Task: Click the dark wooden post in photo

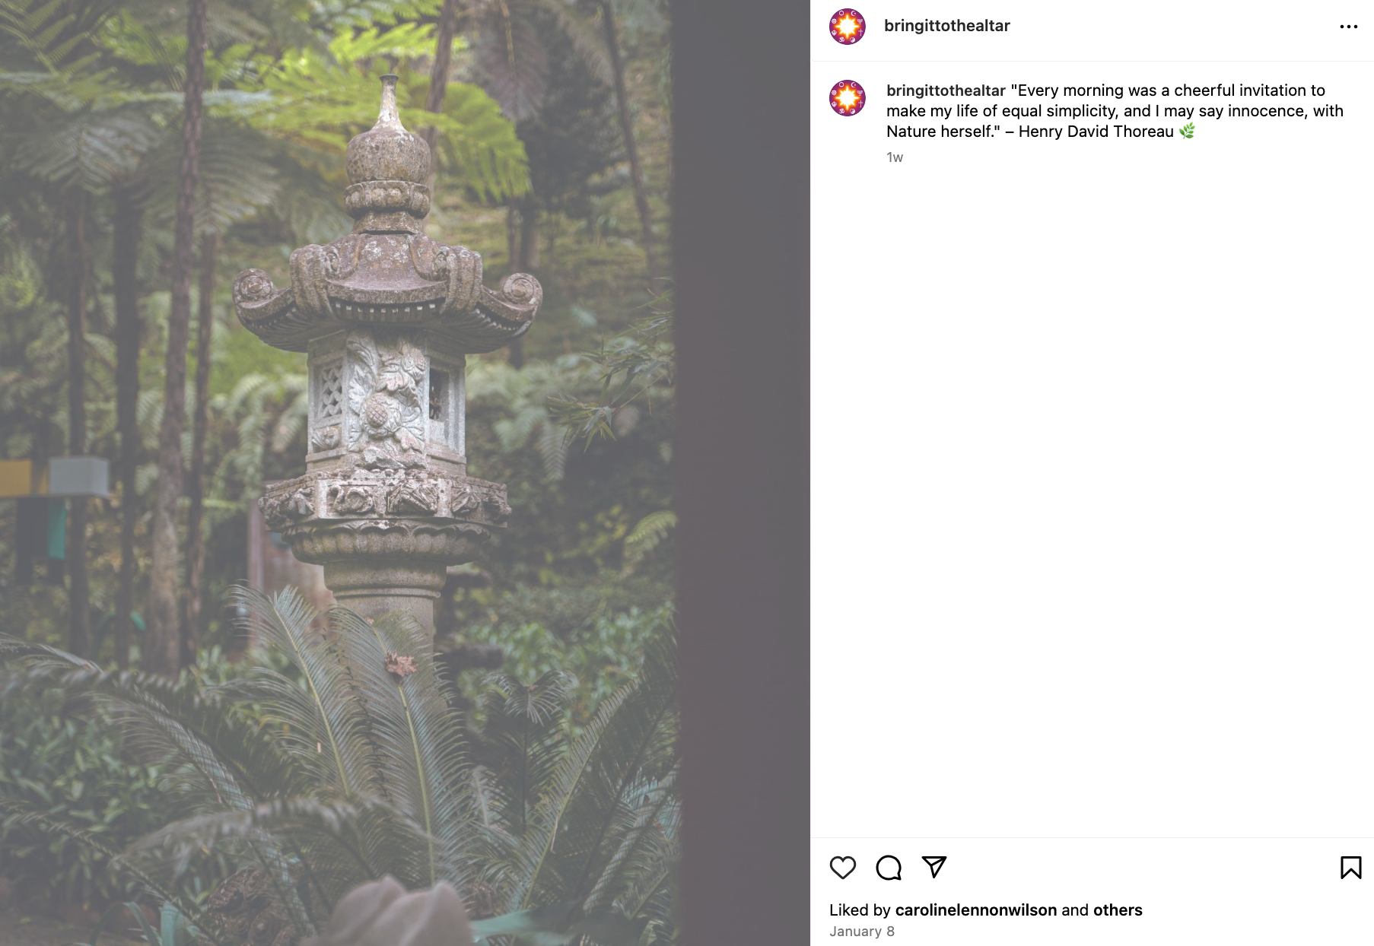Action: point(740,473)
